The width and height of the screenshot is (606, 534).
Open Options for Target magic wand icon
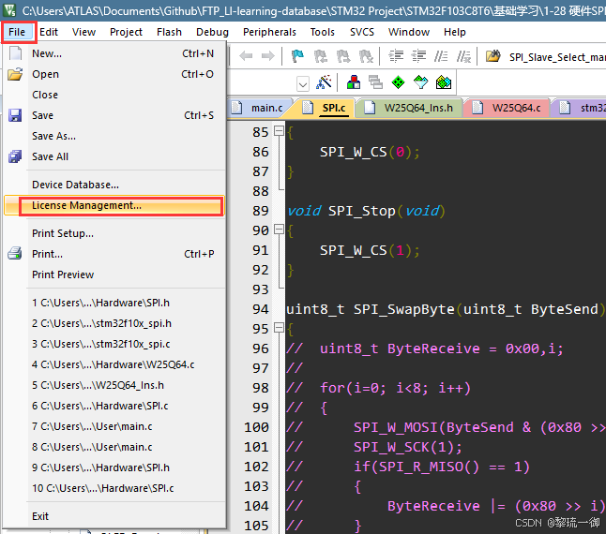324,82
